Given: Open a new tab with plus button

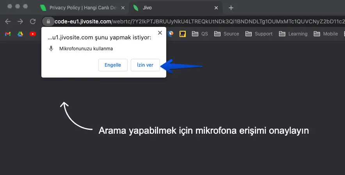Looking at the screenshot, I should [x=231, y=8].
